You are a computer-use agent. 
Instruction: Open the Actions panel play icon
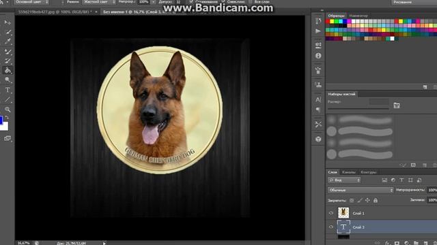coord(318,31)
